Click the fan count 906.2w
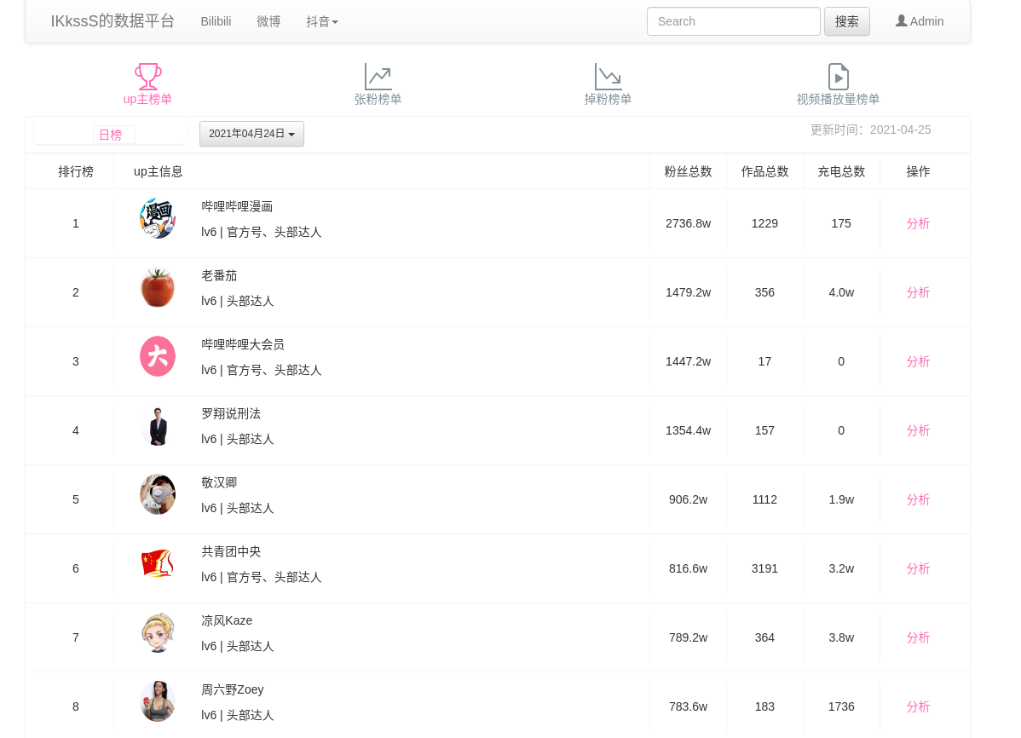 (689, 499)
